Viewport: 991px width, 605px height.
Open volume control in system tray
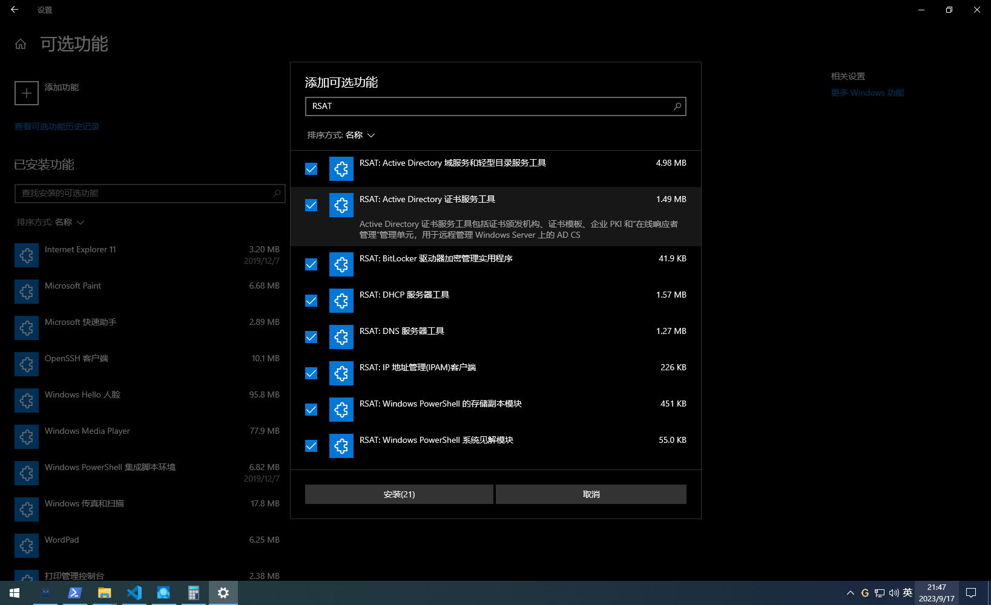point(894,593)
